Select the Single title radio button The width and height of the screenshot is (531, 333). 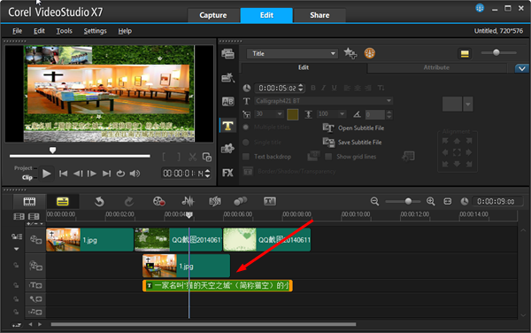(x=246, y=143)
